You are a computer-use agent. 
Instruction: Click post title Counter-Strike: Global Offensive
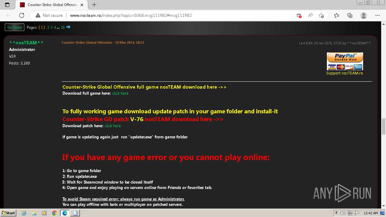[103, 42]
